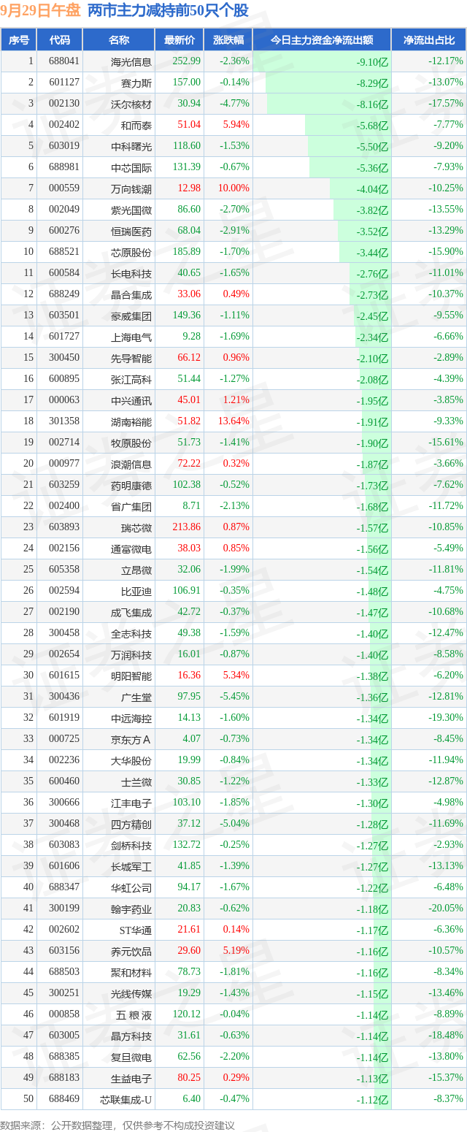The image size is (467, 1132).
Task: Select stock name 恒瑞医药
Action: [131, 231]
